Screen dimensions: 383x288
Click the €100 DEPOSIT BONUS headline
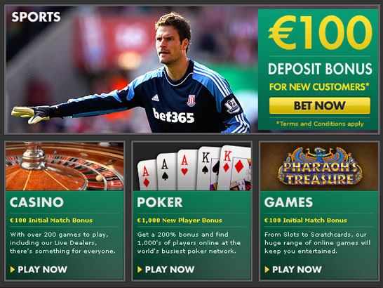pyautogui.click(x=320, y=46)
